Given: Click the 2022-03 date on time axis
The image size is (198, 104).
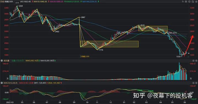Looking at the screenshot, I should coord(10,102).
